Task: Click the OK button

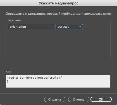Action: click(101, 99)
